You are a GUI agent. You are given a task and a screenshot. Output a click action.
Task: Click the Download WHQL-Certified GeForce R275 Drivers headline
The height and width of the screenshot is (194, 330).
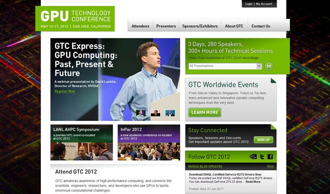[x=225, y=174]
